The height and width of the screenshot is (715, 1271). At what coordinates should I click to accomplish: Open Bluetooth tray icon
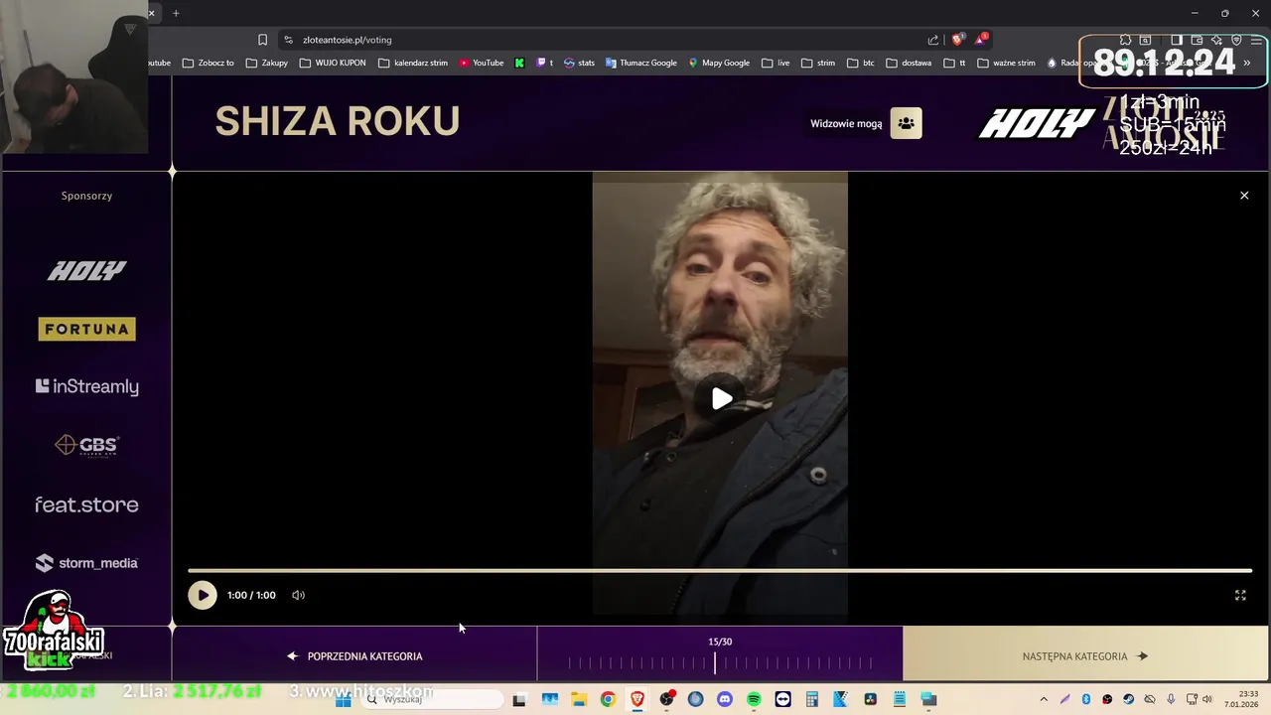1086,699
